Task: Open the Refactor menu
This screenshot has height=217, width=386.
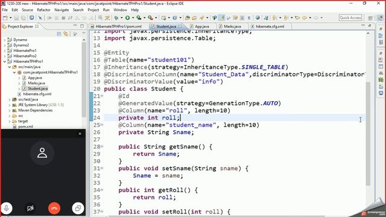Action: pyautogui.click(x=43, y=10)
